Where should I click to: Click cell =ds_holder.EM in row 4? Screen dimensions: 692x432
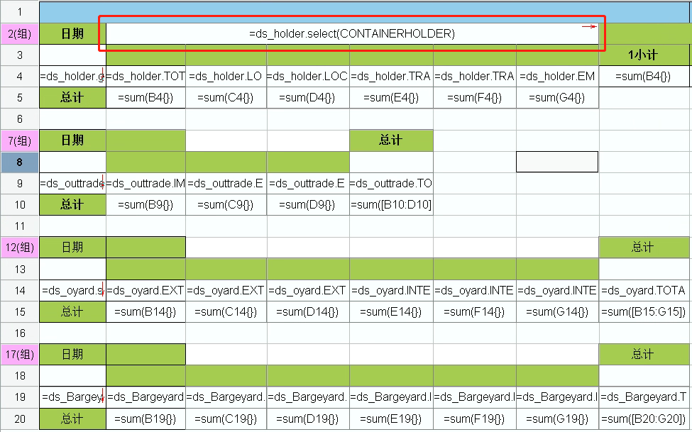[557, 77]
